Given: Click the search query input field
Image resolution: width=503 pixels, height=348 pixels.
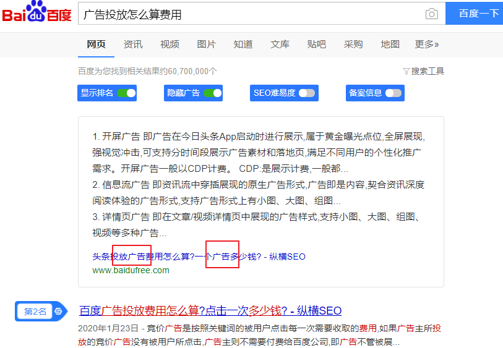Looking at the screenshot, I should (x=247, y=14).
